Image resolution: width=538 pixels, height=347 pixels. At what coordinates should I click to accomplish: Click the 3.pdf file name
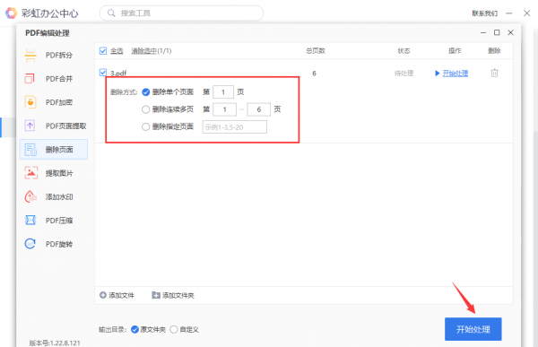[118, 74]
